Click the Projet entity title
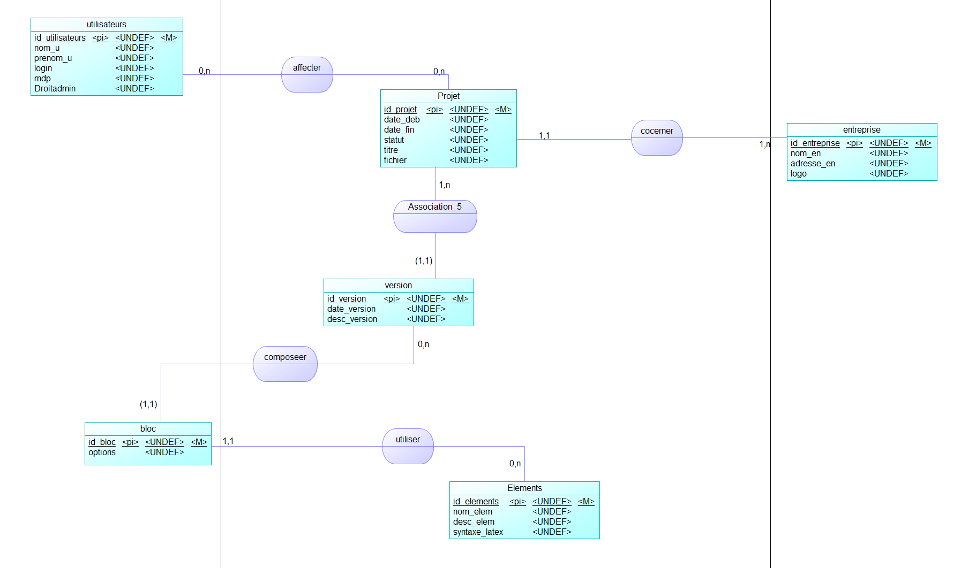This screenshot has width=976, height=568. (448, 96)
